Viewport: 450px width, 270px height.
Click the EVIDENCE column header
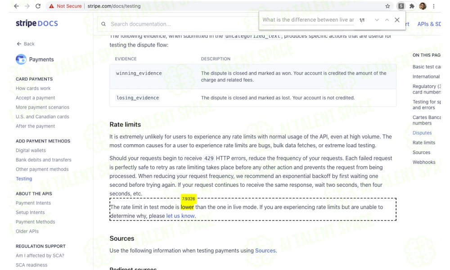[126, 59]
